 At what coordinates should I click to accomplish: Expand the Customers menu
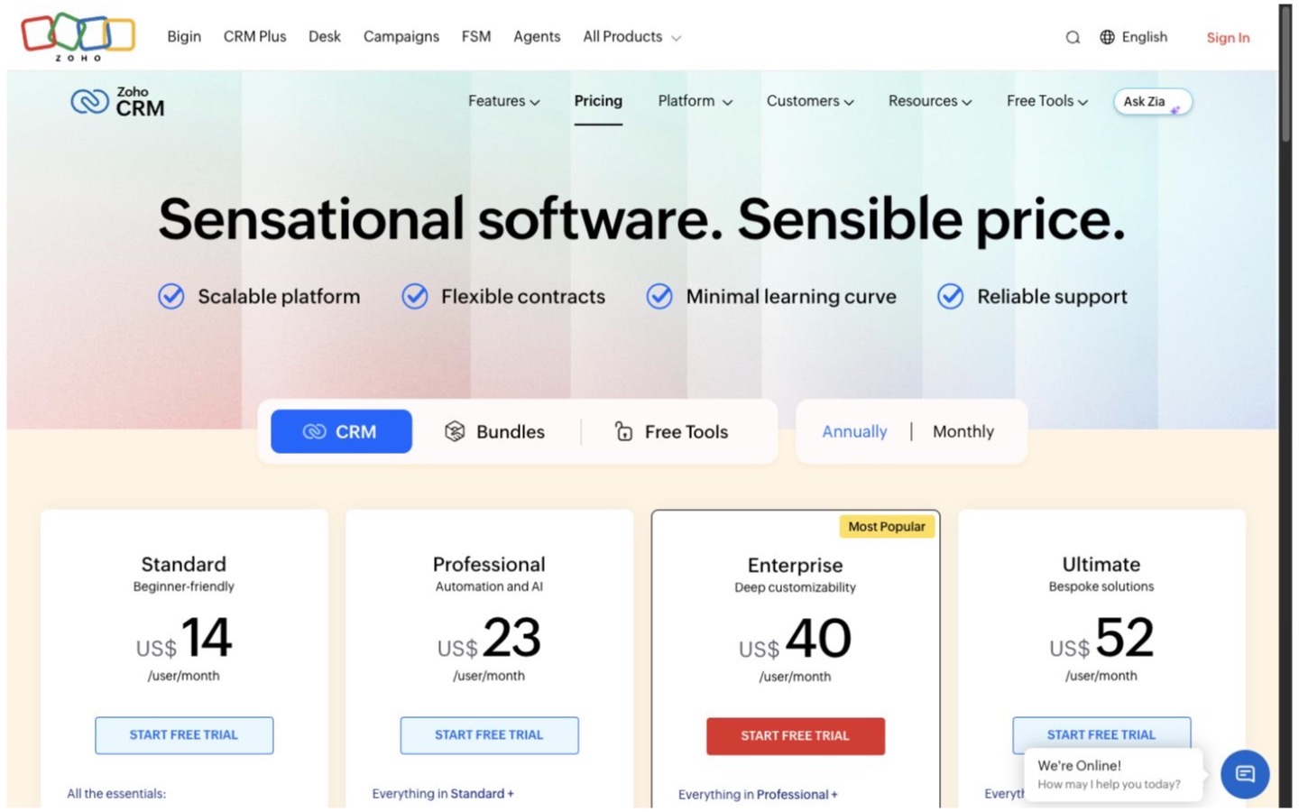coord(810,101)
